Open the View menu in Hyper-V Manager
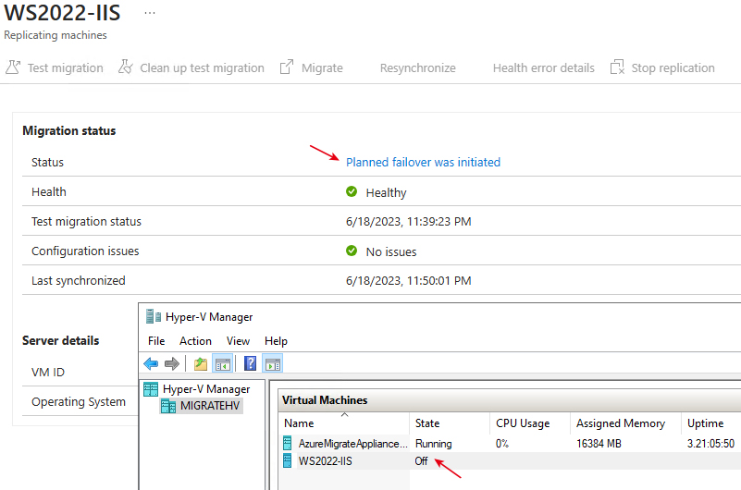 238,341
